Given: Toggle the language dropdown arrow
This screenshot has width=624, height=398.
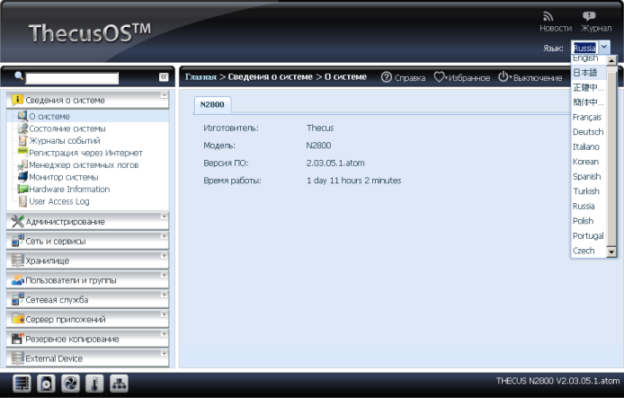Looking at the screenshot, I should tap(604, 48).
